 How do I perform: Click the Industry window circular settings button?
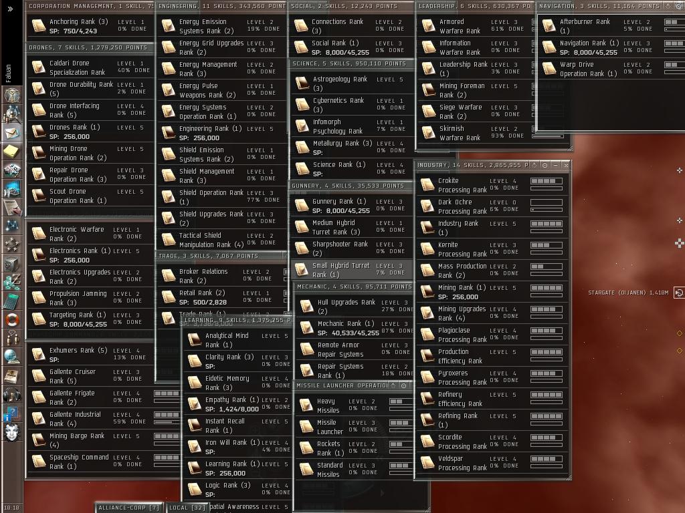[545, 165]
